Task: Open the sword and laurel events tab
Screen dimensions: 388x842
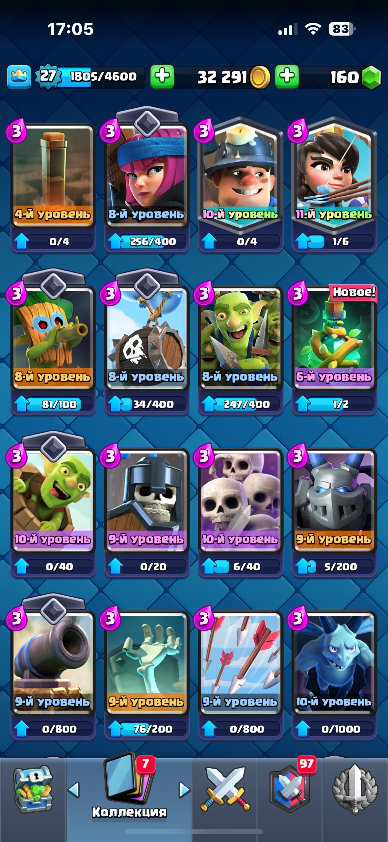Action: pyautogui.click(x=355, y=789)
